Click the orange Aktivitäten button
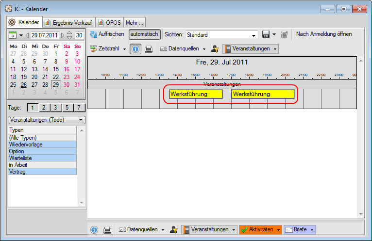 [260, 230]
